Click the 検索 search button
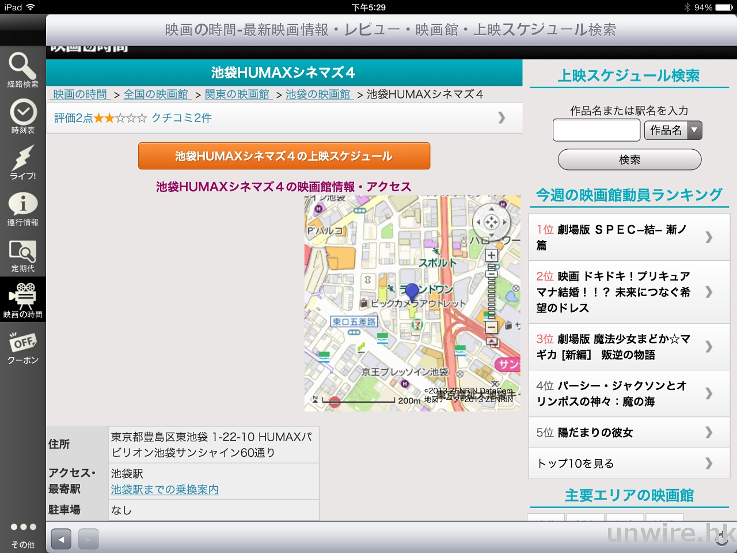This screenshot has height=553, width=737. [629, 160]
